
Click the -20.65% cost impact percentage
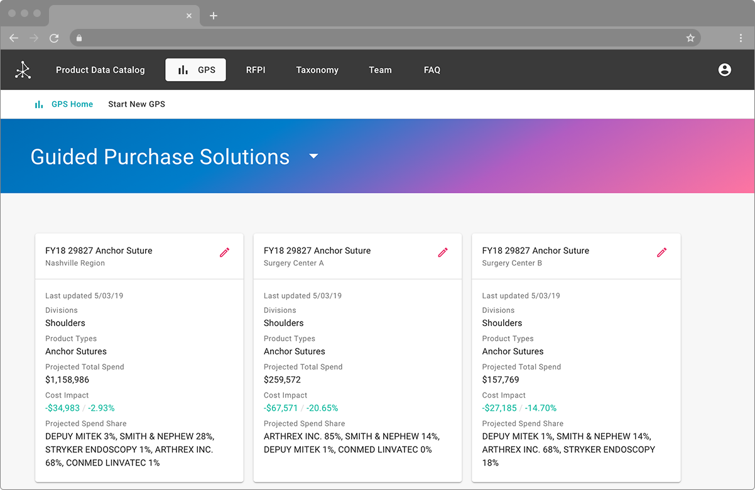tap(322, 408)
